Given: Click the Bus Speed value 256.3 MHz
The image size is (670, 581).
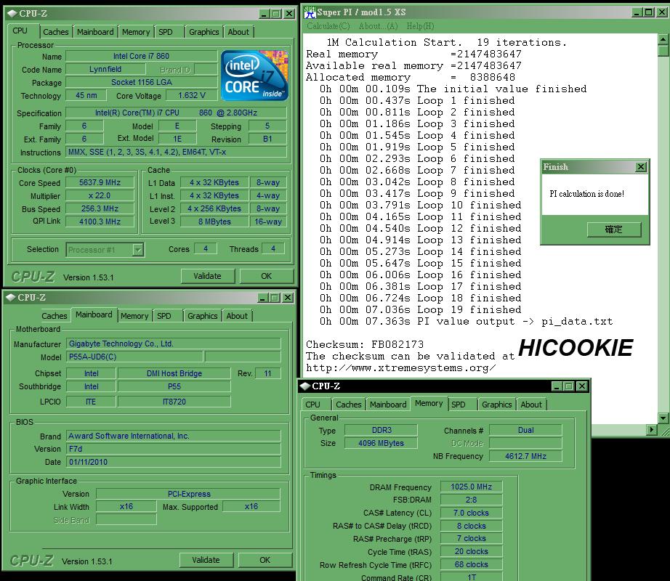Looking at the screenshot, I should point(100,208).
